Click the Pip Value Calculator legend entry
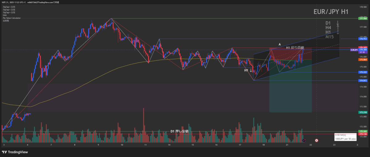This screenshot has width=370, height=157. (x=12, y=18)
